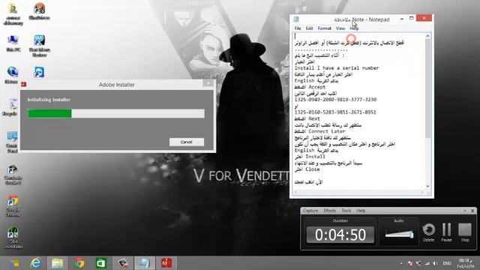Open File Explorer from taskbar

click(57, 263)
